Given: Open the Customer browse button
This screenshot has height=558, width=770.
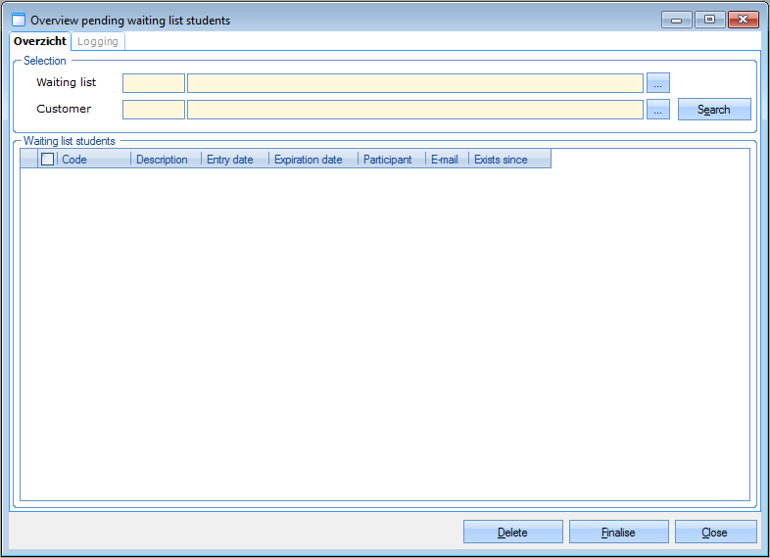Looking at the screenshot, I should click(658, 110).
